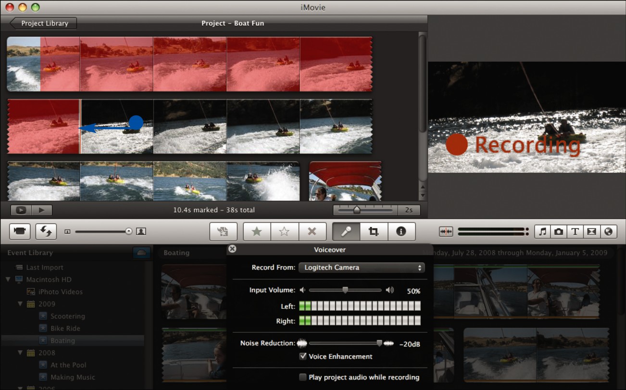Open the inspector info button

[401, 231]
